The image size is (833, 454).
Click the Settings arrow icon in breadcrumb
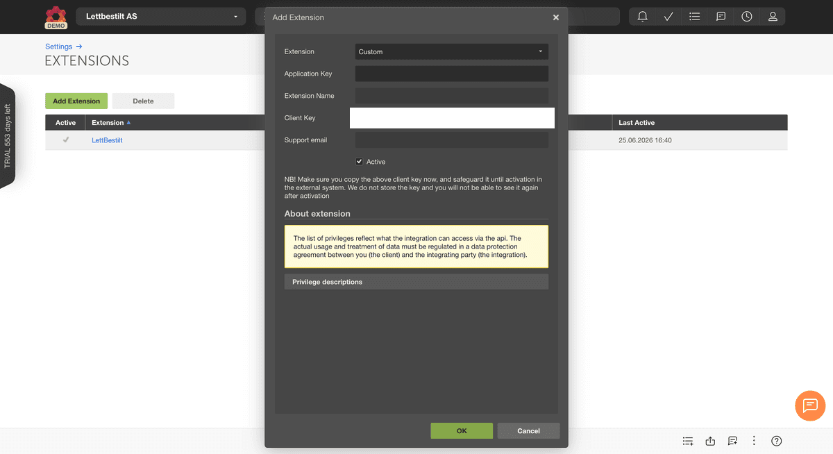79,47
